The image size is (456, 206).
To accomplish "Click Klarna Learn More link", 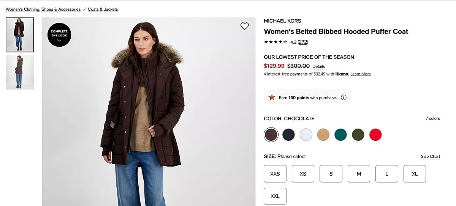I will click(361, 74).
